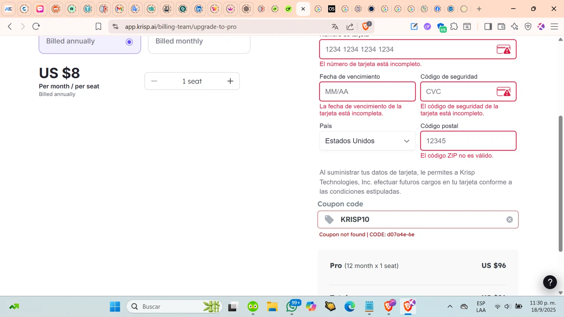
Task: Click the Código postal field
Action: [468, 141]
